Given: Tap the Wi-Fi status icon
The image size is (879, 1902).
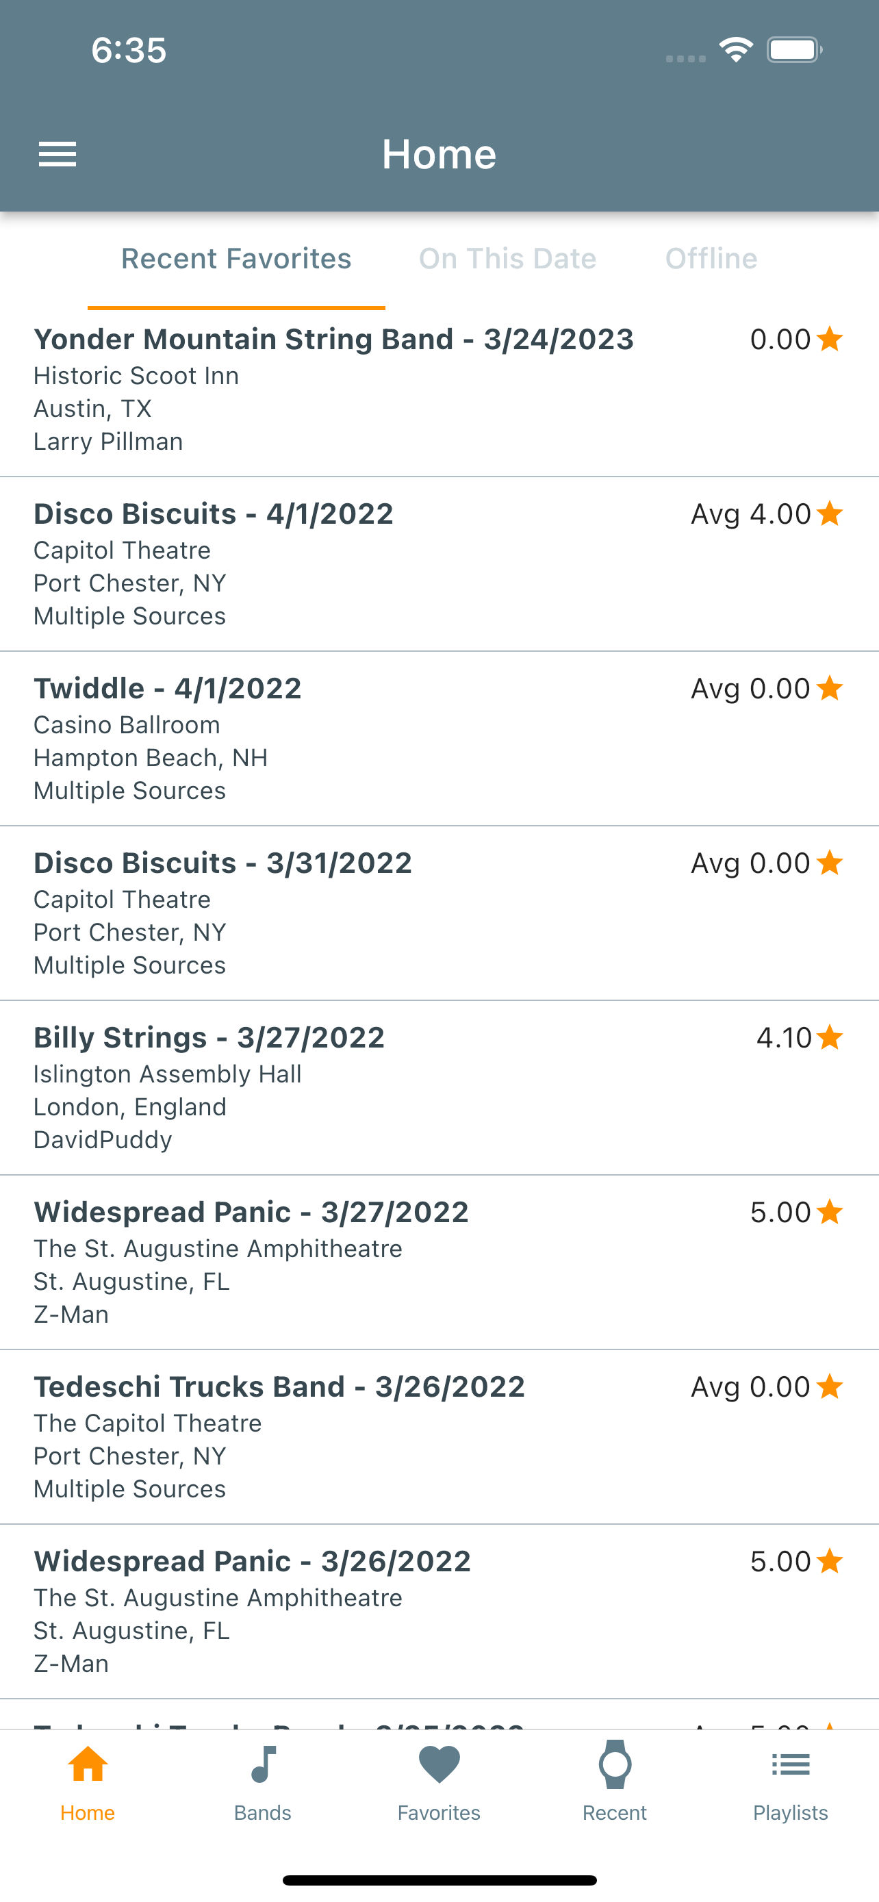Looking at the screenshot, I should pyautogui.click(x=735, y=50).
